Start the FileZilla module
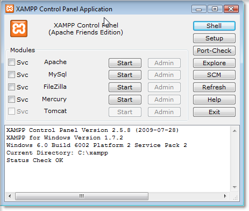 click(x=125, y=87)
